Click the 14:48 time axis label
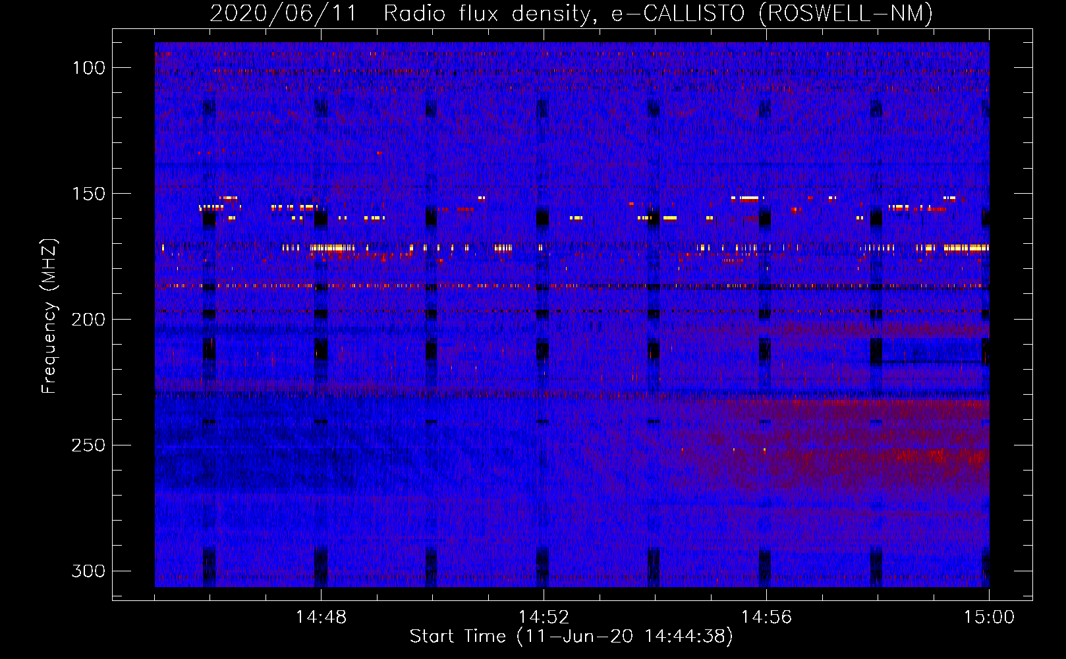This screenshot has height=659, width=1066. (321, 617)
